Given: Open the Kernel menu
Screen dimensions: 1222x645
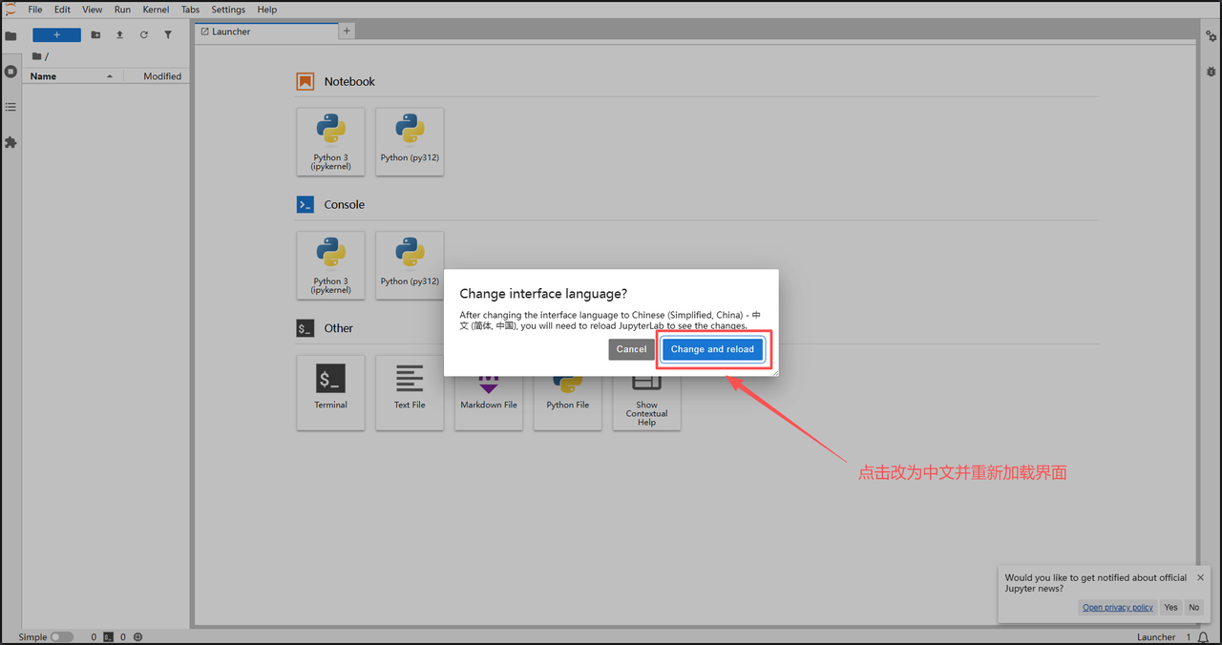Looking at the screenshot, I should pos(156,10).
